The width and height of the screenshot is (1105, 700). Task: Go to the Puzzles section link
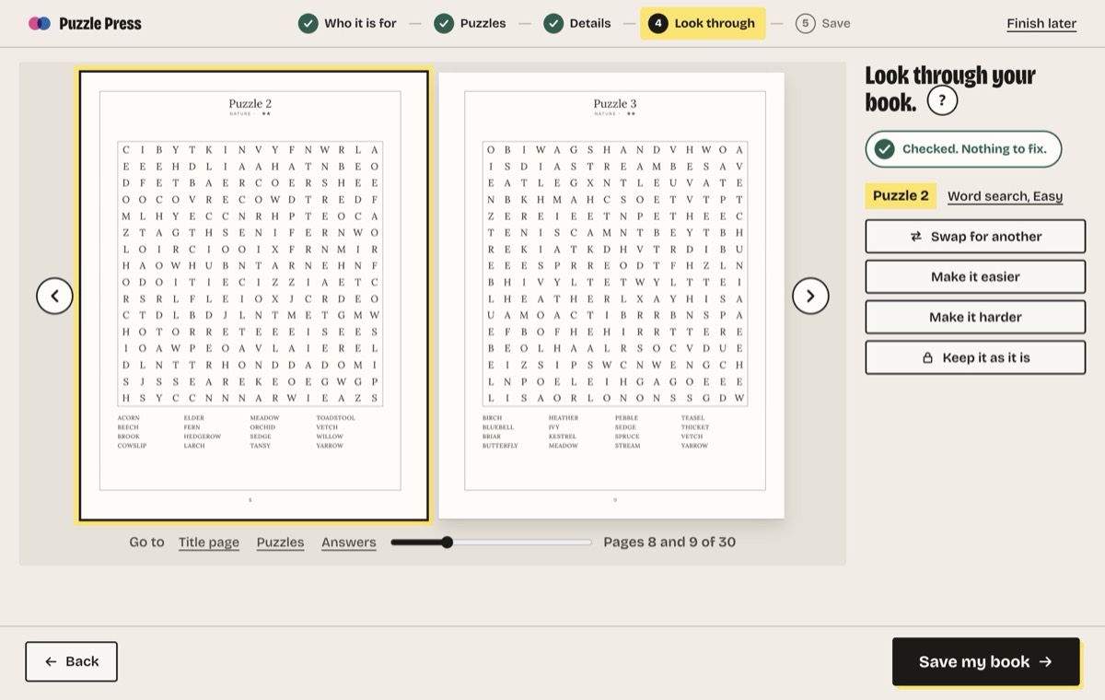pos(280,542)
